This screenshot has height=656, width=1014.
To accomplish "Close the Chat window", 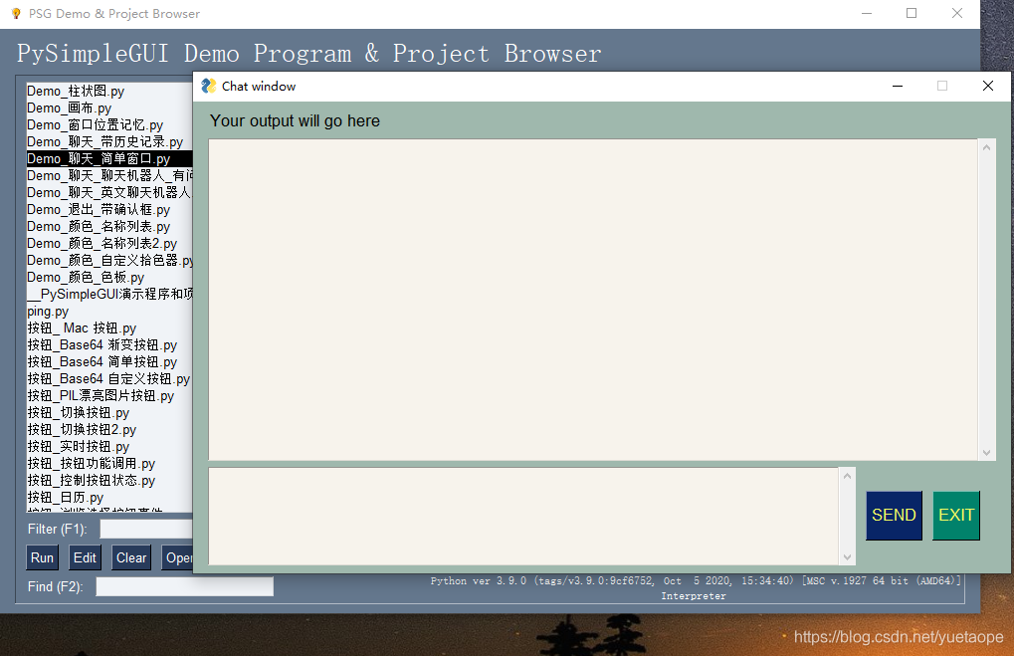I will (x=987, y=86).
